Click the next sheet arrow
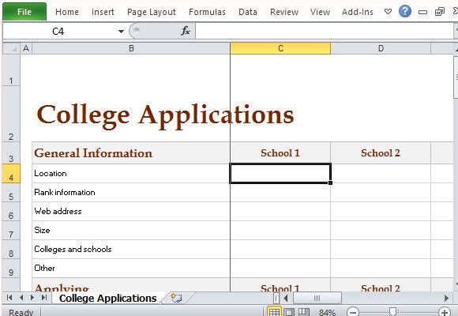The width and height of the screenshot is (458, 316). [32, 298]
